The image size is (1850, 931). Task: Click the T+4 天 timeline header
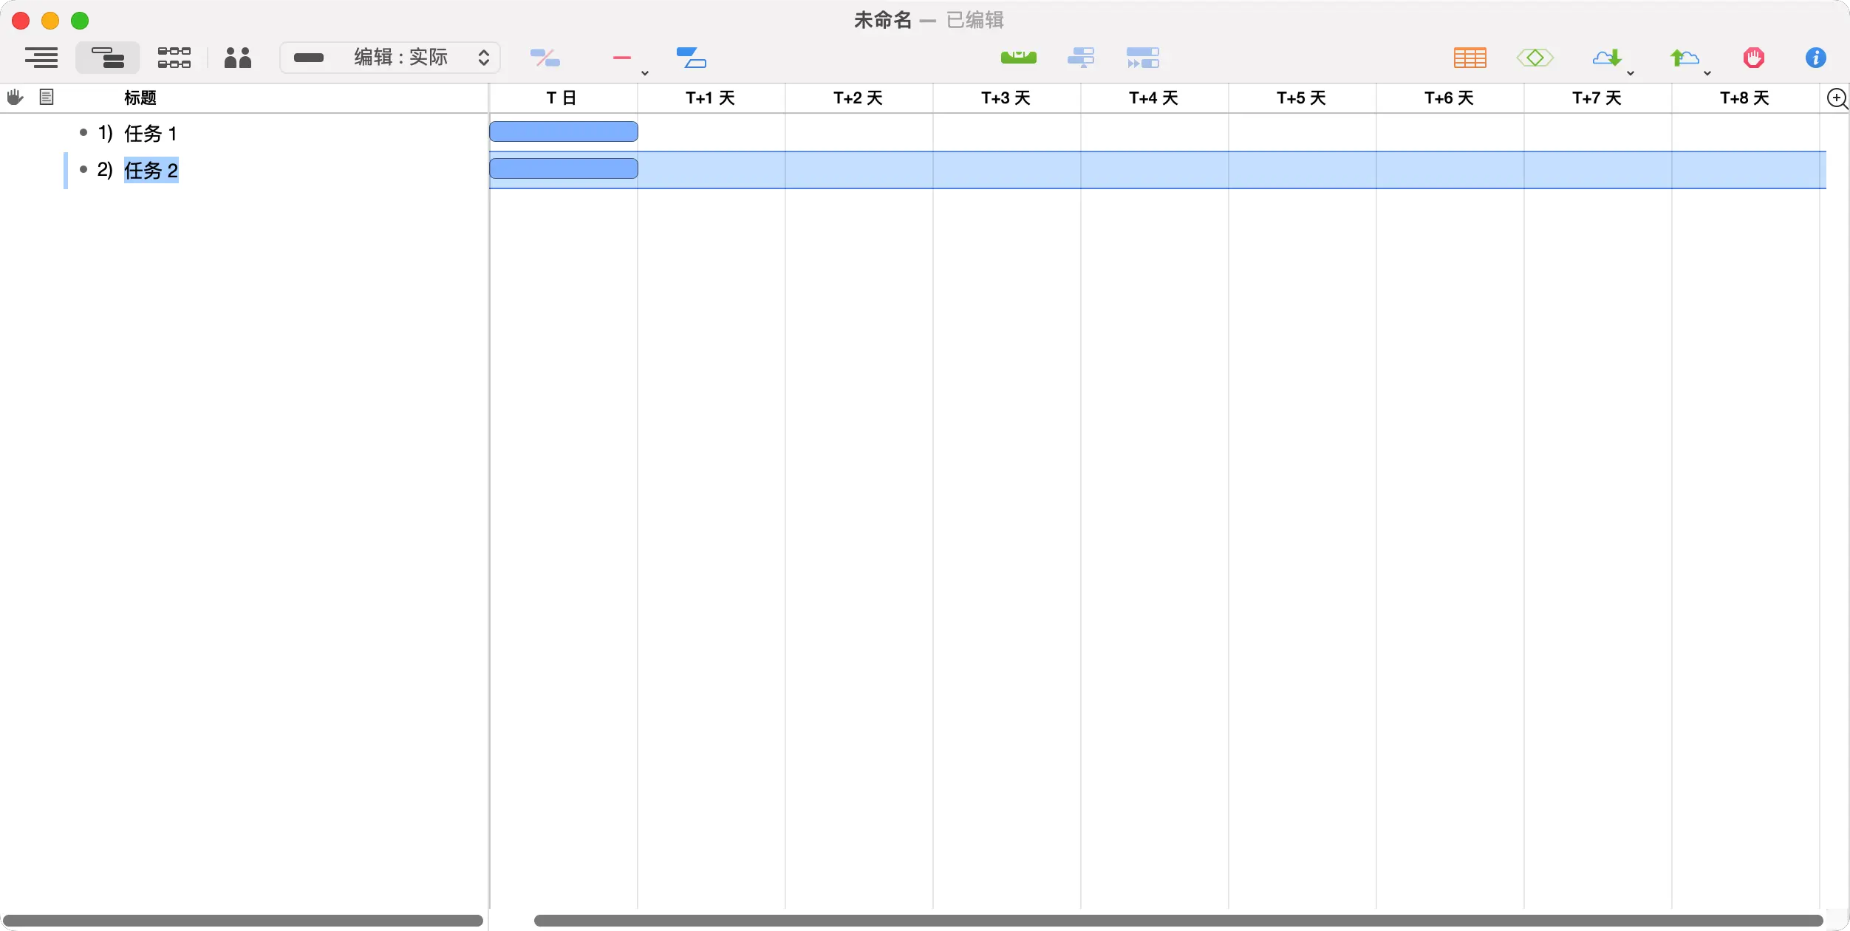click(x=1153, y=98)
